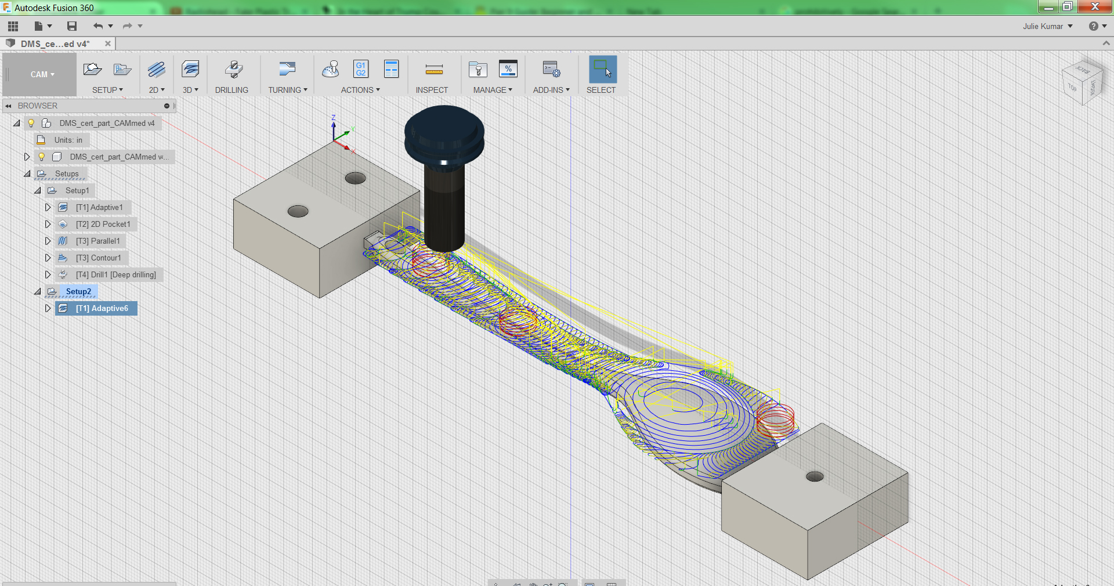Viewport: 1114px width, 586px height.
Task: Toggle lightbulb visibility of nested DMS_cert_part component
Action: pos(42,157)
